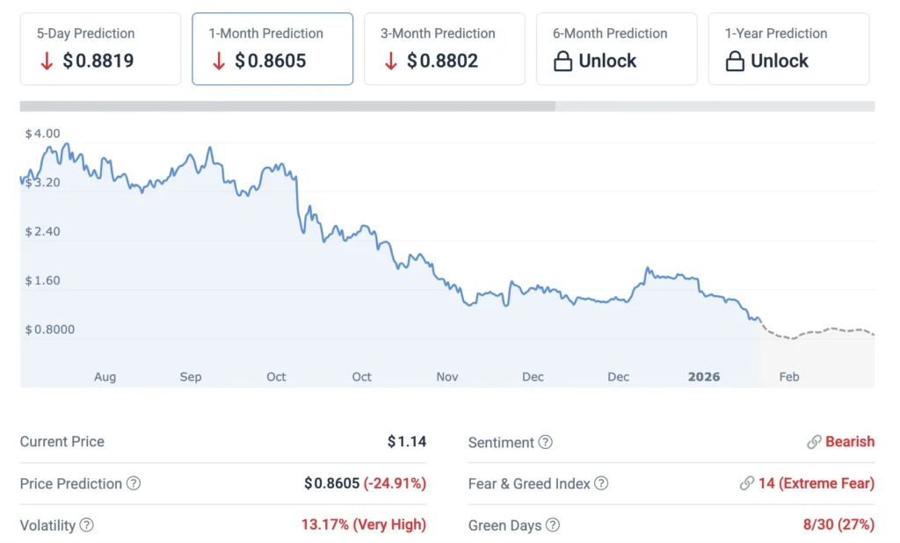This screenshot has height=543, width=900.
Task: Click the Volatility question mark icon
Action: [x=86, y=525]
